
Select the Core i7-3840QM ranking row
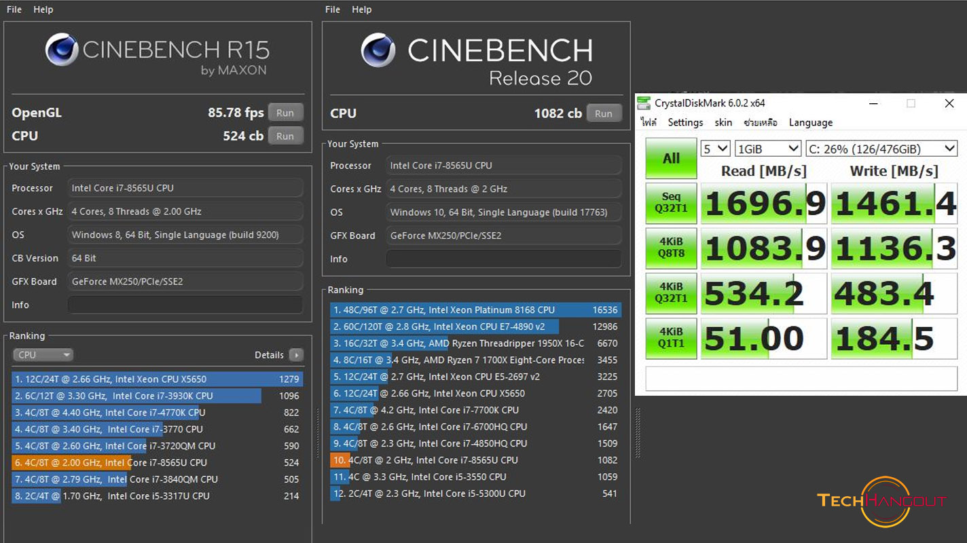click(158, 479)
